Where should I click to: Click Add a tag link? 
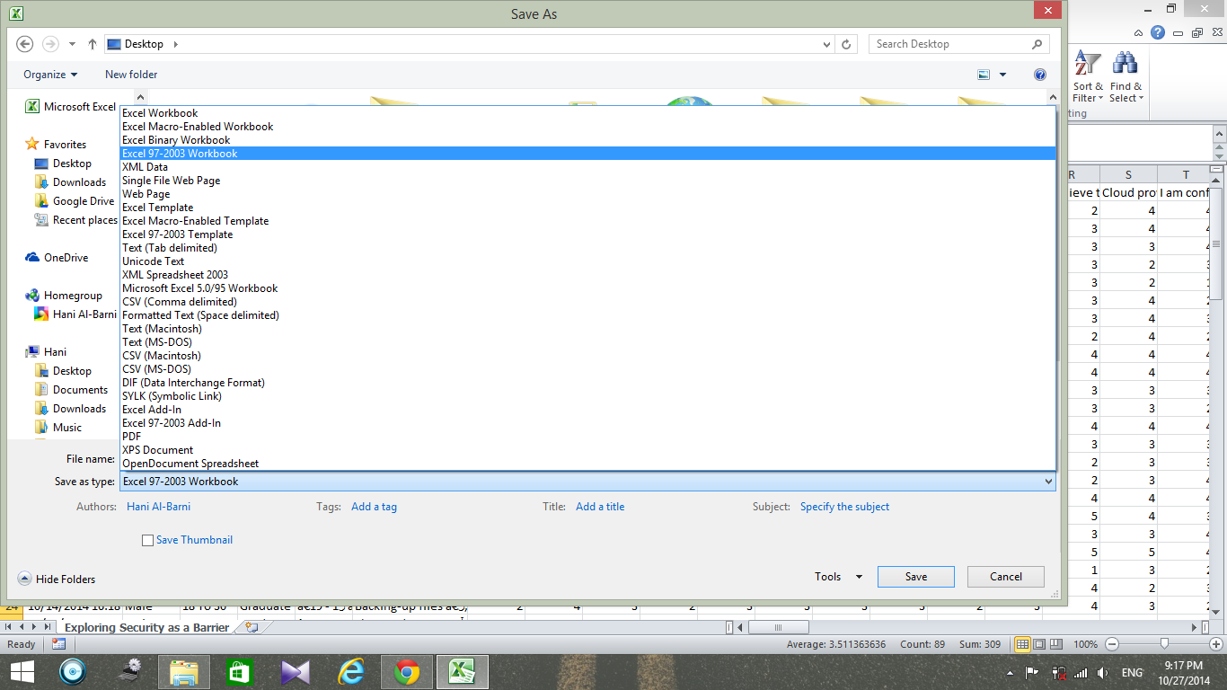point(374,507)
